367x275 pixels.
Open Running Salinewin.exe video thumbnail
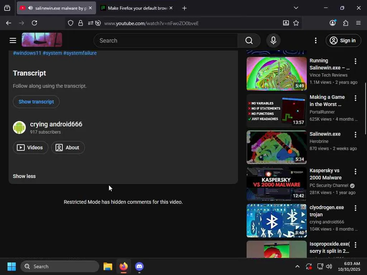pyautogui.click(x=276, y=74)
